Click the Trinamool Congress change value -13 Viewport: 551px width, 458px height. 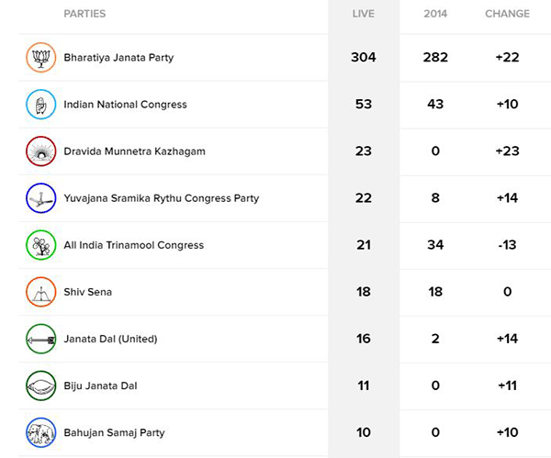(x=507, y=245)
